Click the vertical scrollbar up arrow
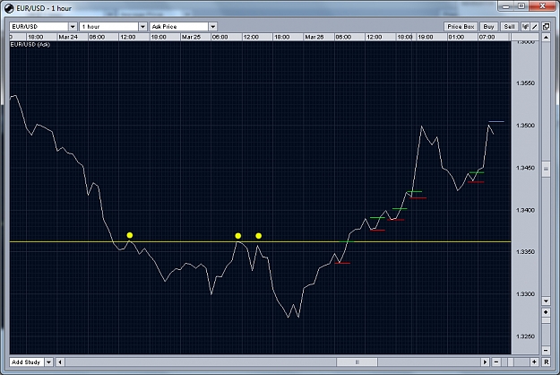 [x=546, y=37]
